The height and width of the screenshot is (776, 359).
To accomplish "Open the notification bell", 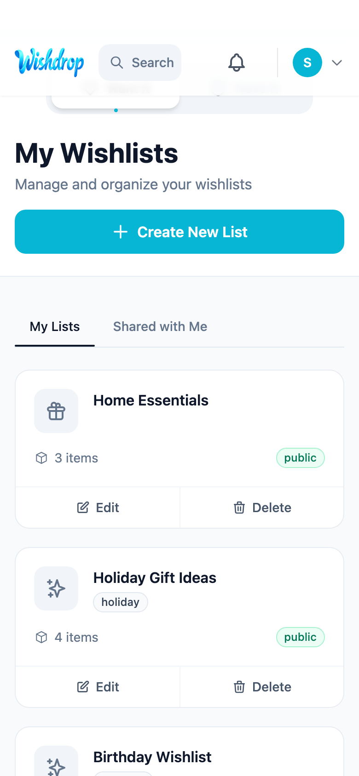I will point(236,63).
